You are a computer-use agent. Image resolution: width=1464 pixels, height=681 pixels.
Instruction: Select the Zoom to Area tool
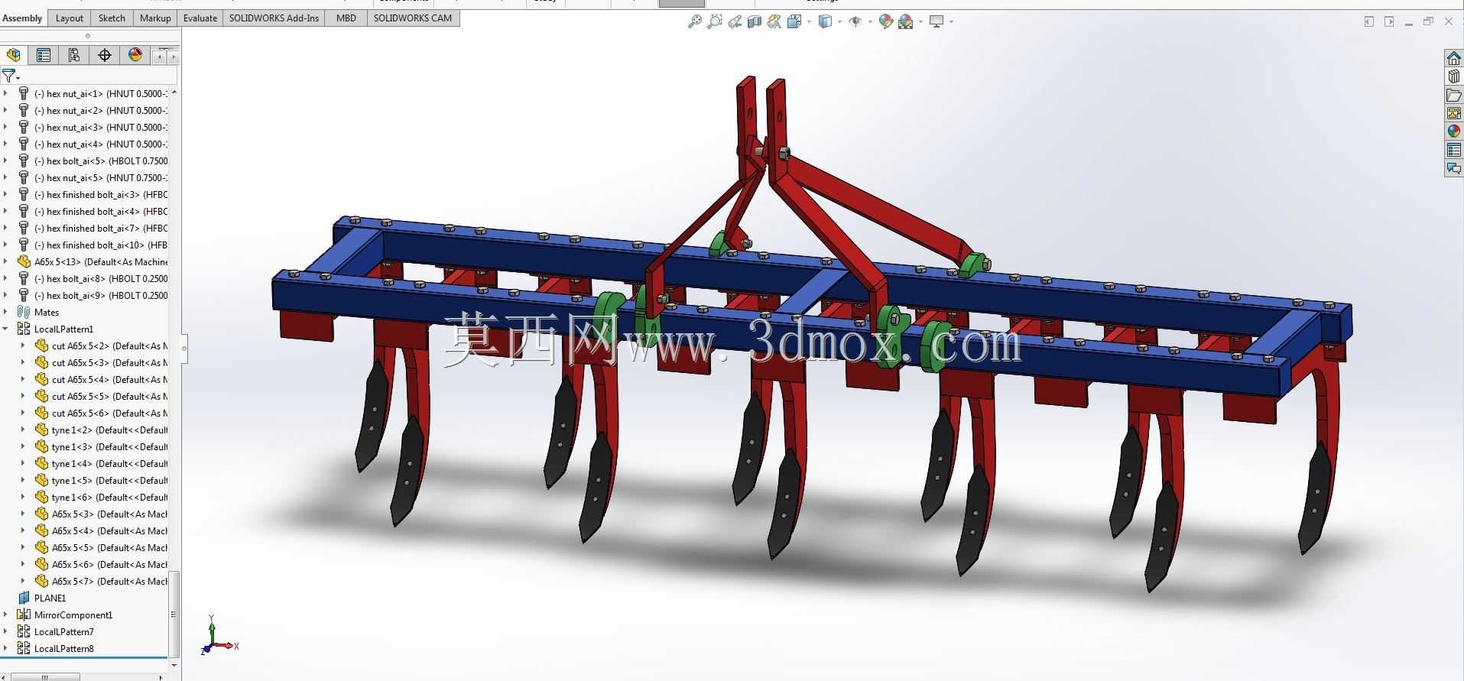[x=714, y=21]
